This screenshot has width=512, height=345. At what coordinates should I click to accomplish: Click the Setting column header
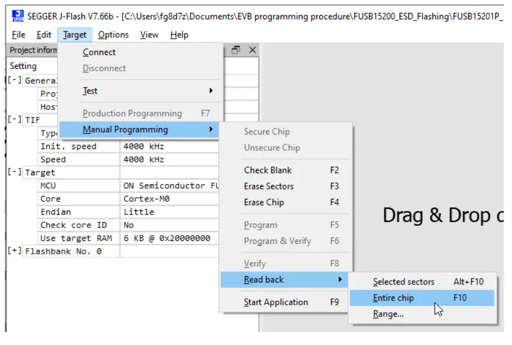coord(32,66)
